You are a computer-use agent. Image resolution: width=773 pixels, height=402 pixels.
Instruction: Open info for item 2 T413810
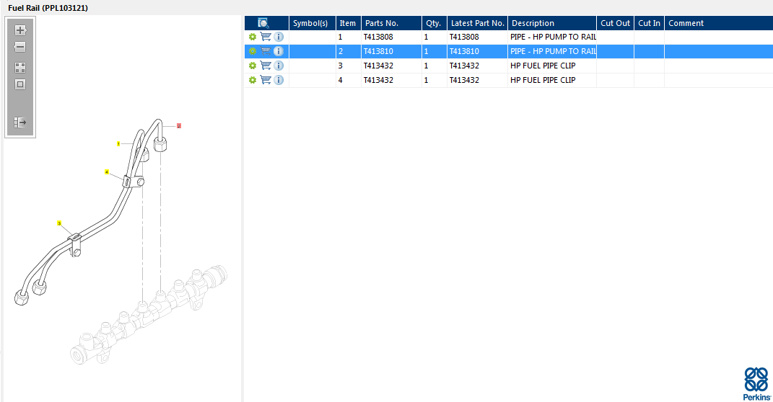tap(279, 51)
